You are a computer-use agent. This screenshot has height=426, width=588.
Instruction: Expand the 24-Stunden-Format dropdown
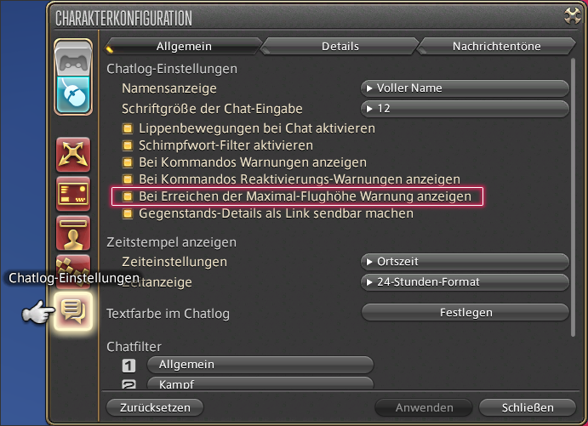point(465,281)
